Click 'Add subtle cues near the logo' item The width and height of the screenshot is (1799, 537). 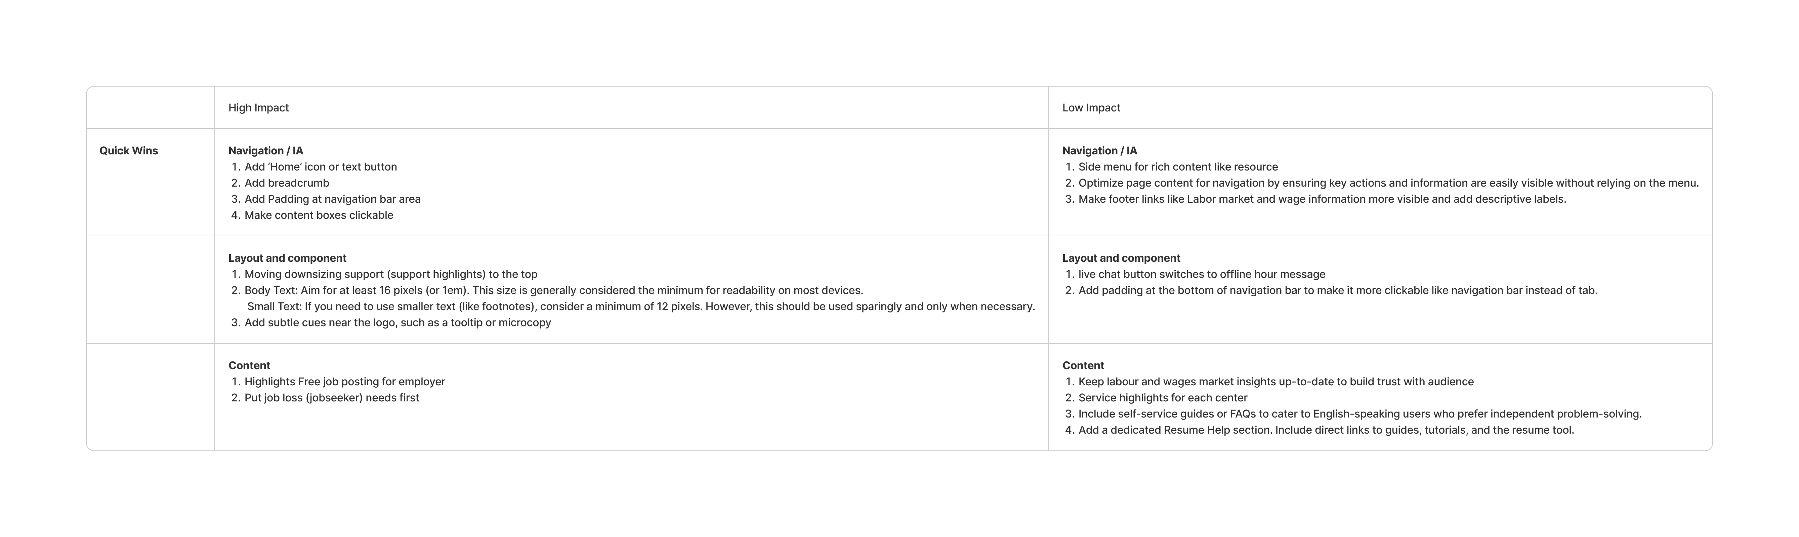(398, 322)
